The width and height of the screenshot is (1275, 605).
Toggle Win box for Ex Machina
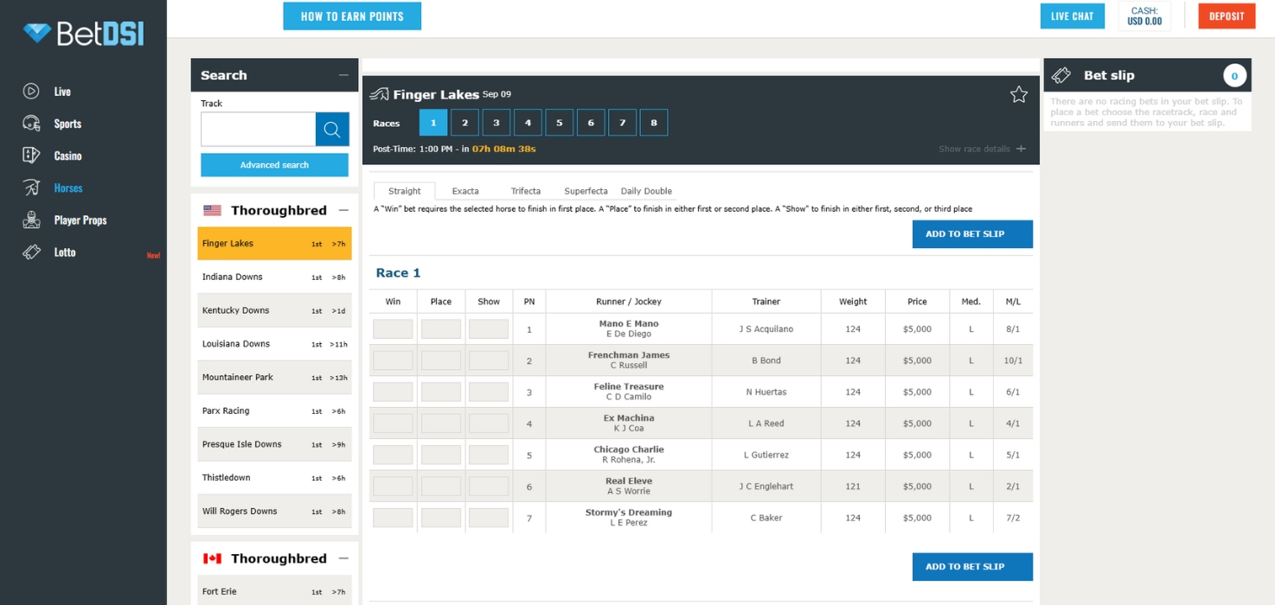(x=393, y=423)
